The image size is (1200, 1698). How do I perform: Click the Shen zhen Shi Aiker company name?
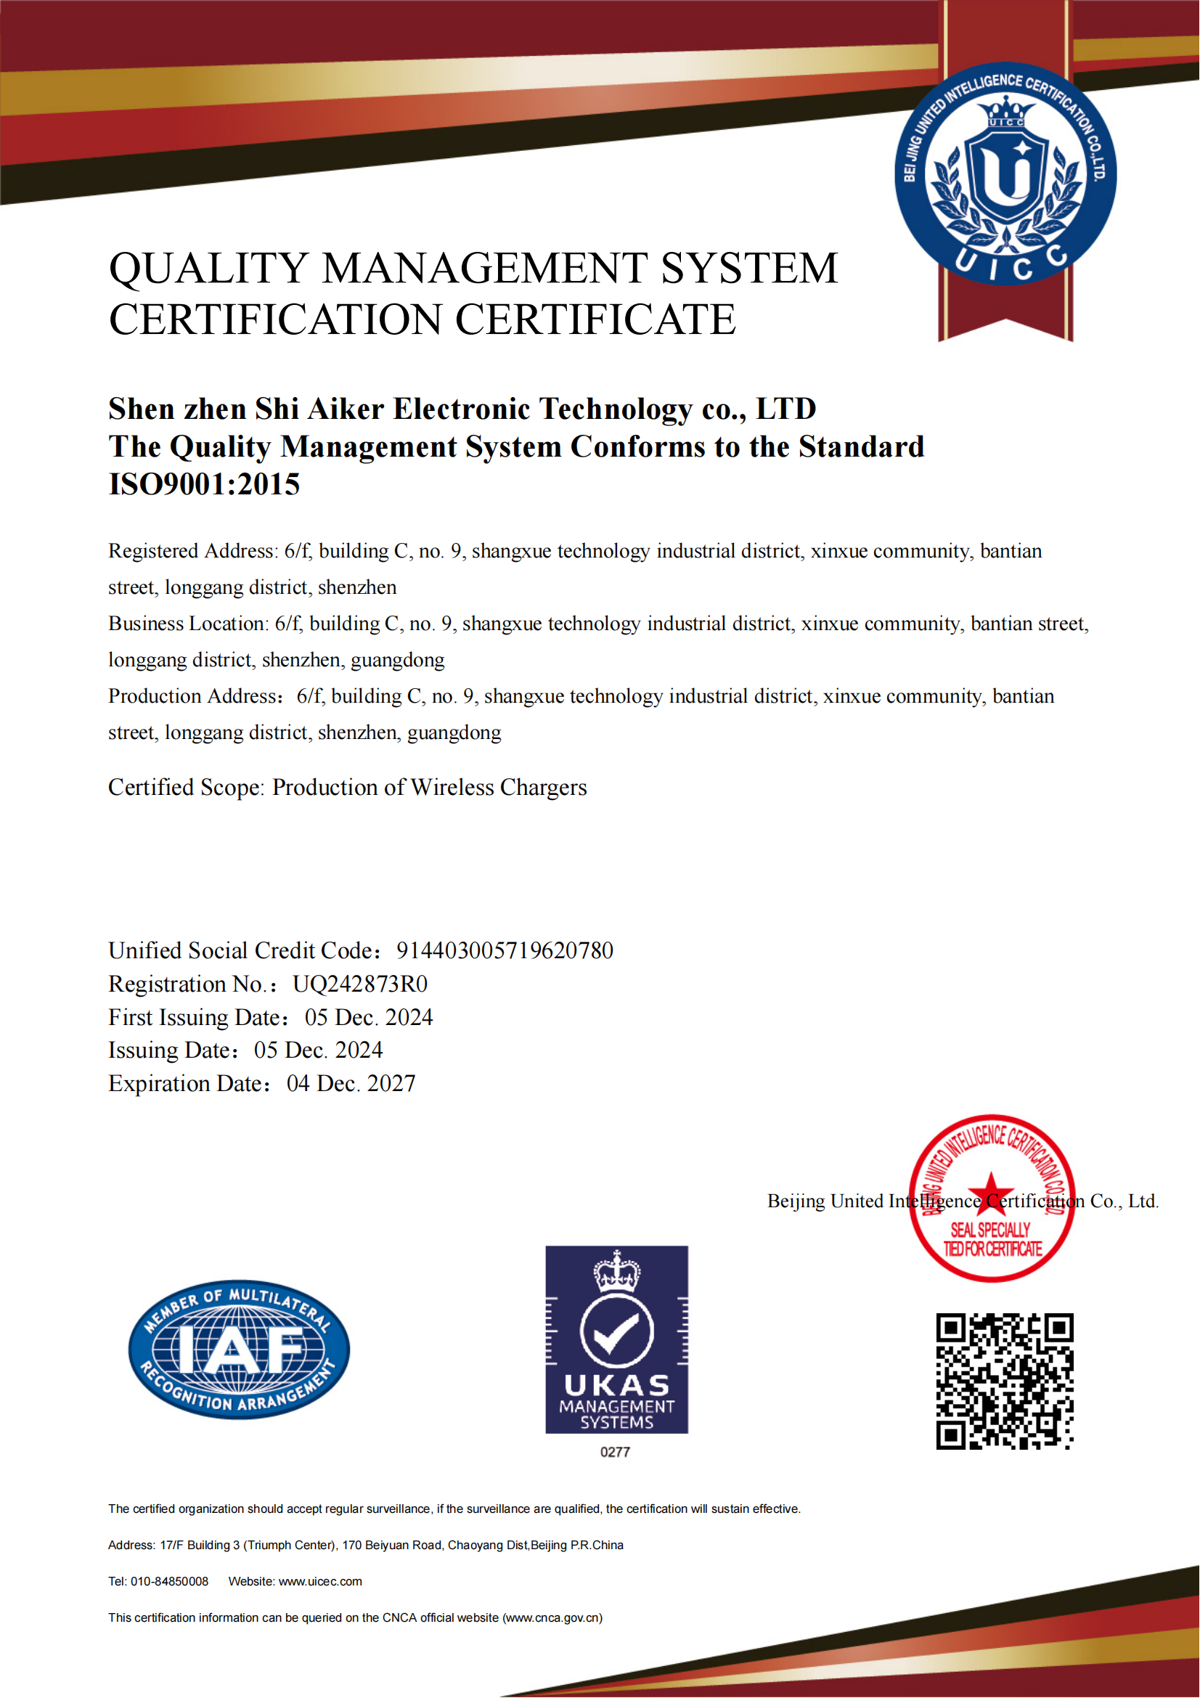click(x=462, y=409)
